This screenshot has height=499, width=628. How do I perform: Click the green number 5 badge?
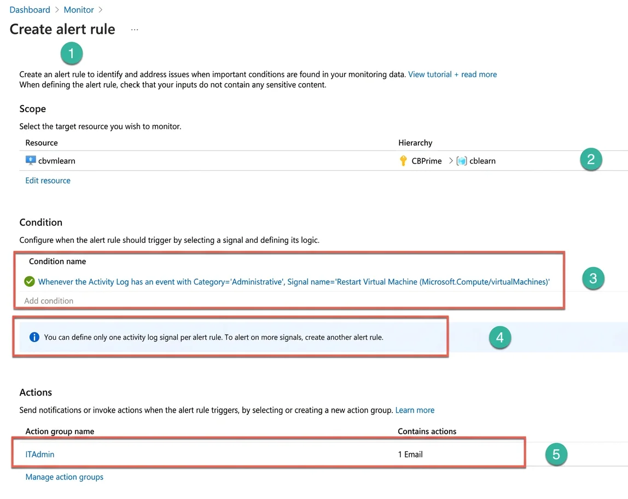pos(556,454)
